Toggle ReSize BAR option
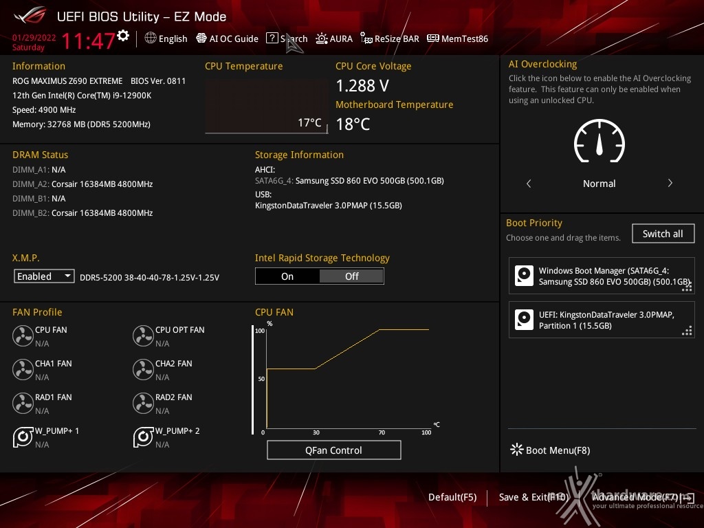Image resolution: width=704 pixels, height=528 pixels. pos(390,38)
